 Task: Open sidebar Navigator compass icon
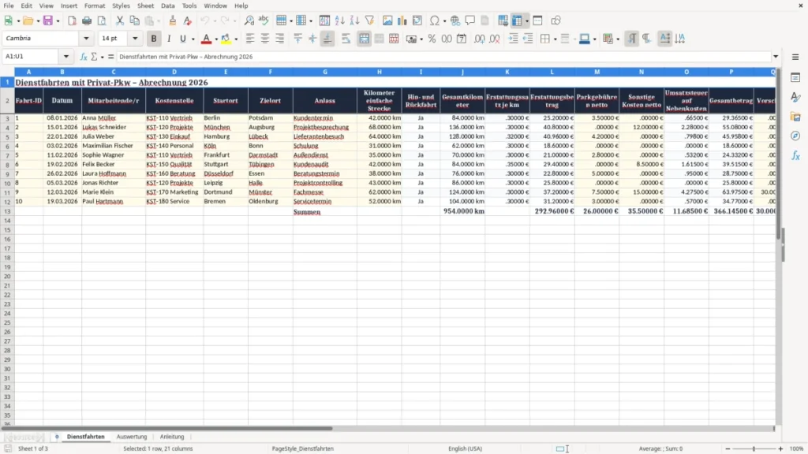click(795, 136)
